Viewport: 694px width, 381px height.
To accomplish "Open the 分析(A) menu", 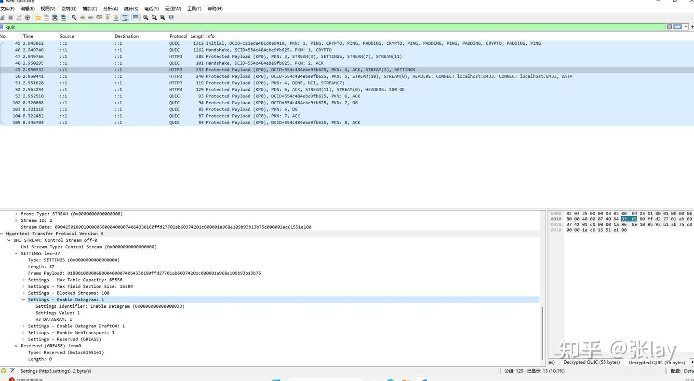I will pos(111,9).
